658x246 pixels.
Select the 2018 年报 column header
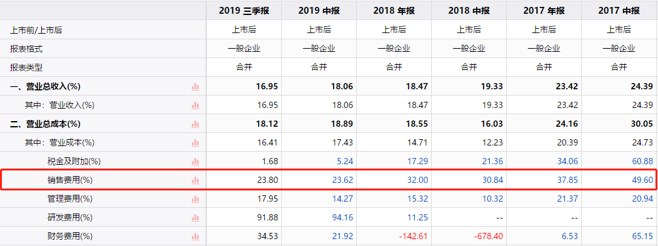click(x=394, y=11)
